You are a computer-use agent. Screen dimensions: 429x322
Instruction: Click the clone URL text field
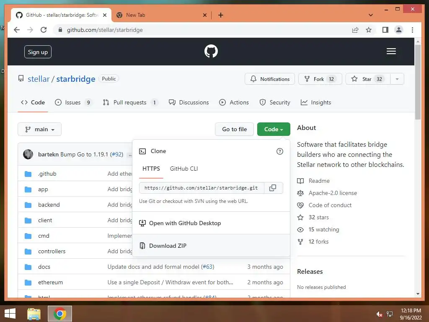click(x=202, y=188)
